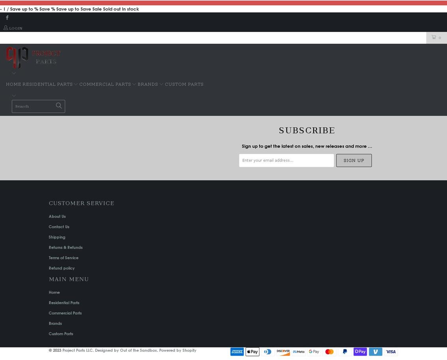This screenshot has height=360, width=447.
Task: Click the American Express payment icon
Action: pos(237,352)
